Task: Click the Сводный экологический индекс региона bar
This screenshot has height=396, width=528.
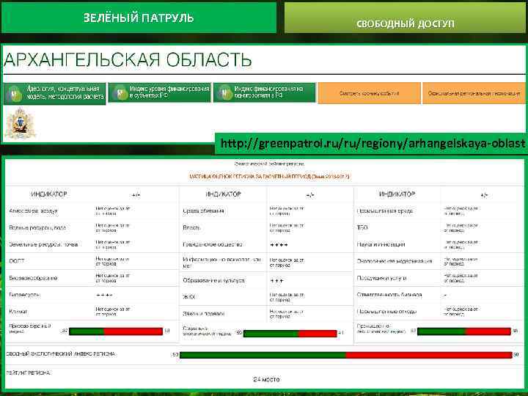Action: [346, 355]
